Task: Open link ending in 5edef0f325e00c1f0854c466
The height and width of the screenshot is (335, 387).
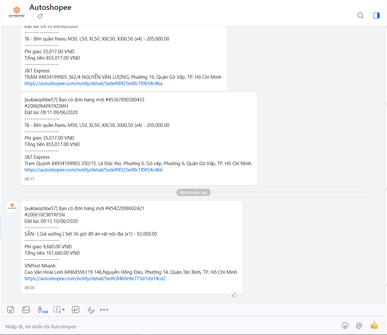Action: click(x=93, y=170)
